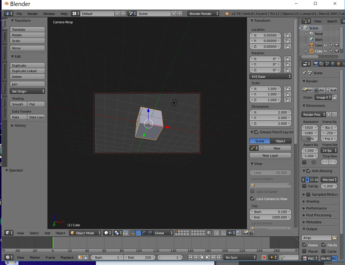The height and width of the screenshot is (265, 345).
Task: Open the File menu
Action: coord(19,14)
